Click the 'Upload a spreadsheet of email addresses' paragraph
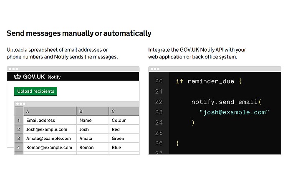The width and height of the screenshot is (288, 192). pyautogui.click(x=62, y=53)
